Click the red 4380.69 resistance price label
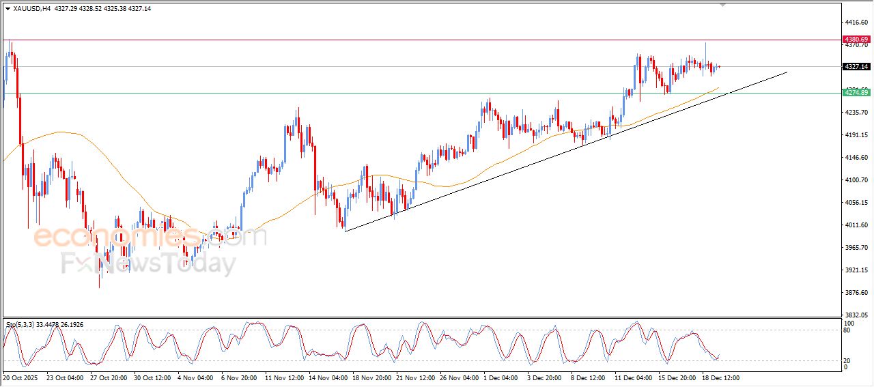Screen dimensions: 874x387 (x=856, y=40)
